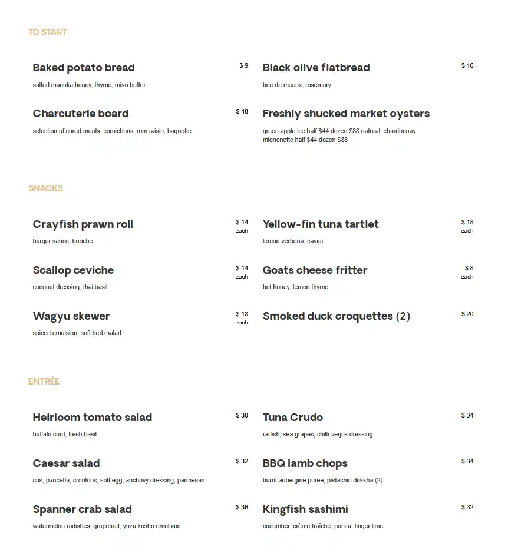Open the Black olive flatbread item

(316, 68)
